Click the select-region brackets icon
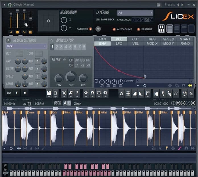The height and width of the screenshot is (177, 198). [99, 93]
